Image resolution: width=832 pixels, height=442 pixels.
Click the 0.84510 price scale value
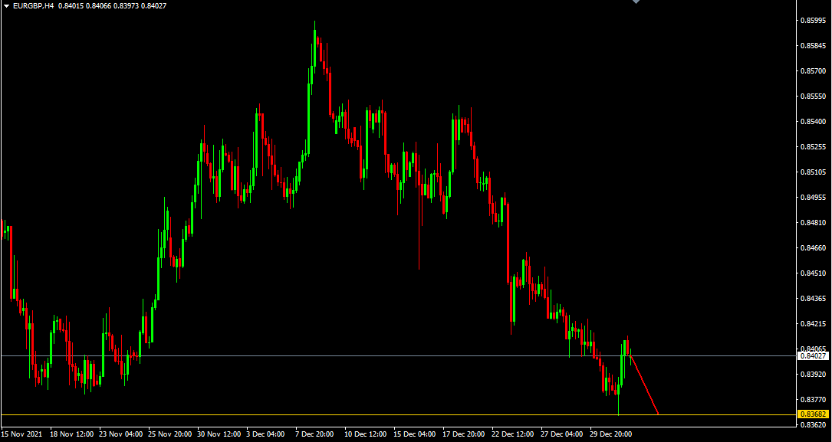(x=814, y=273)
